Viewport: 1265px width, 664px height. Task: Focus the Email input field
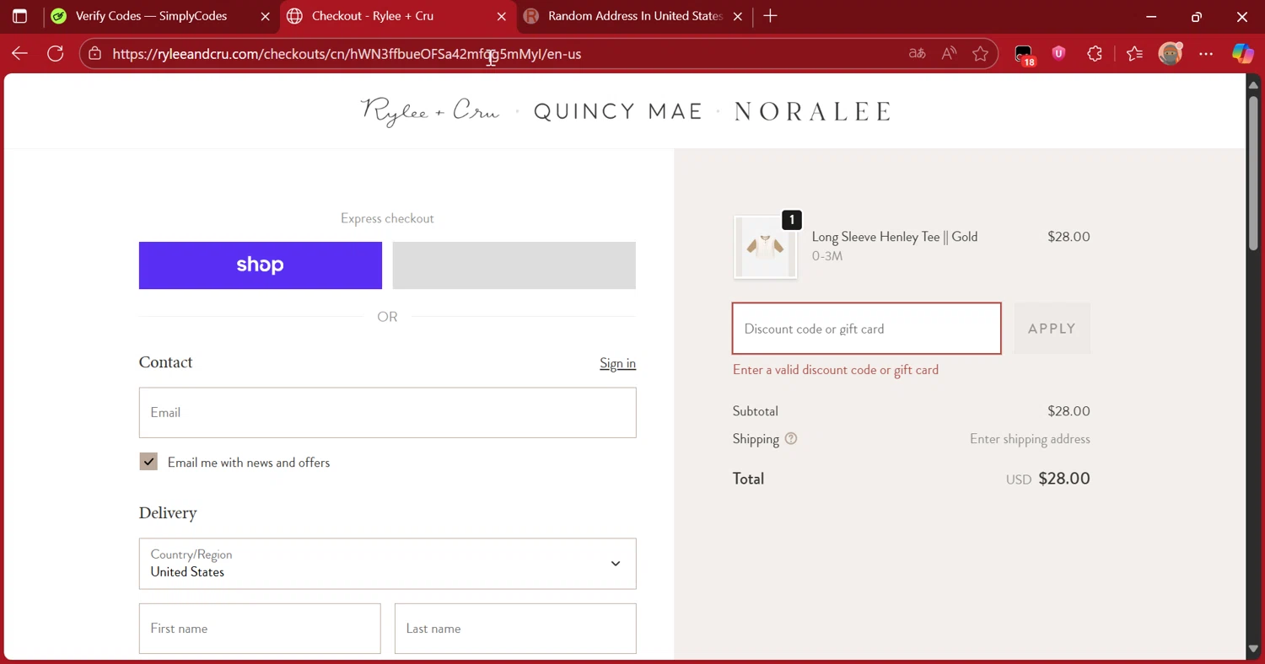point(387,413)
